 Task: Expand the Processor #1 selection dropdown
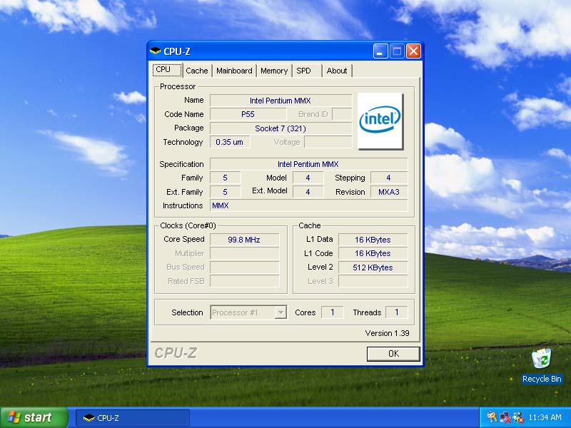point(281,312)
